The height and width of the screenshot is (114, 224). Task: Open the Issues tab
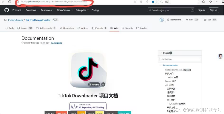point(25,28)
